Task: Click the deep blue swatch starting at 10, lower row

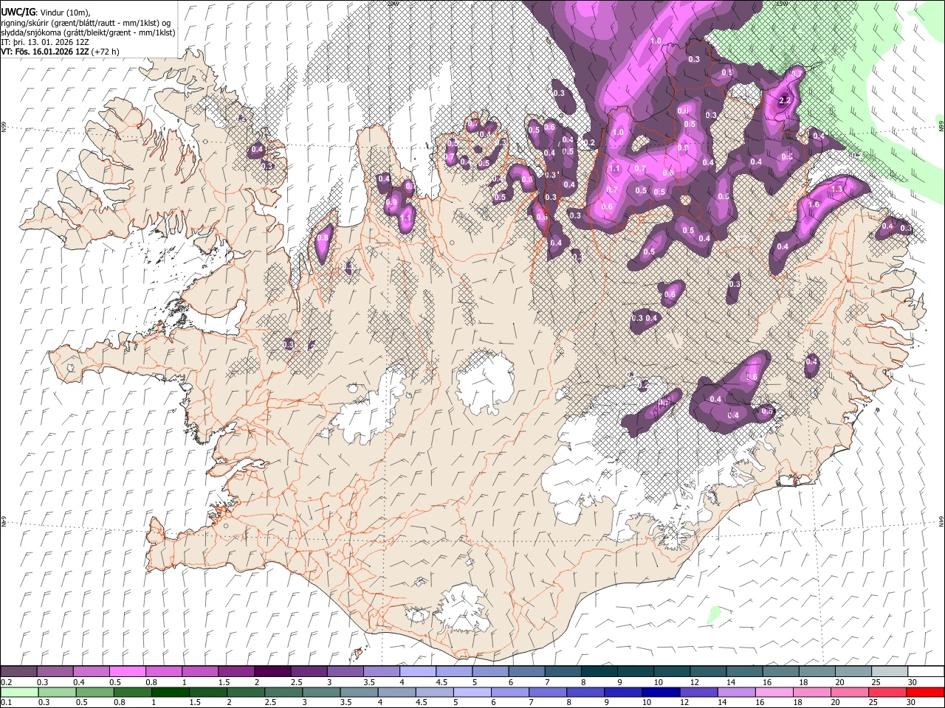Action: 660,692
